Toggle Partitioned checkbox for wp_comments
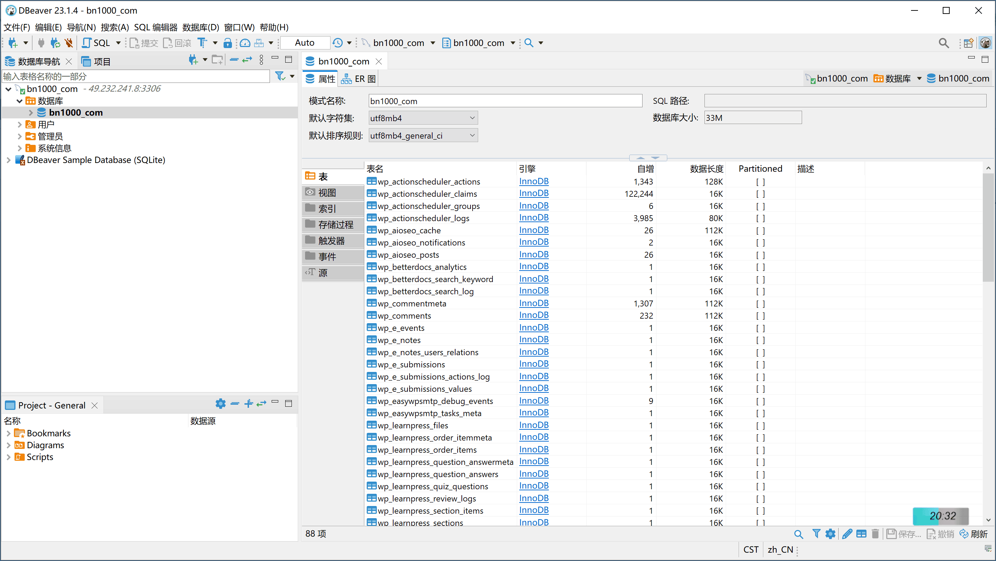The image size is (996, 561). point(760,316)
